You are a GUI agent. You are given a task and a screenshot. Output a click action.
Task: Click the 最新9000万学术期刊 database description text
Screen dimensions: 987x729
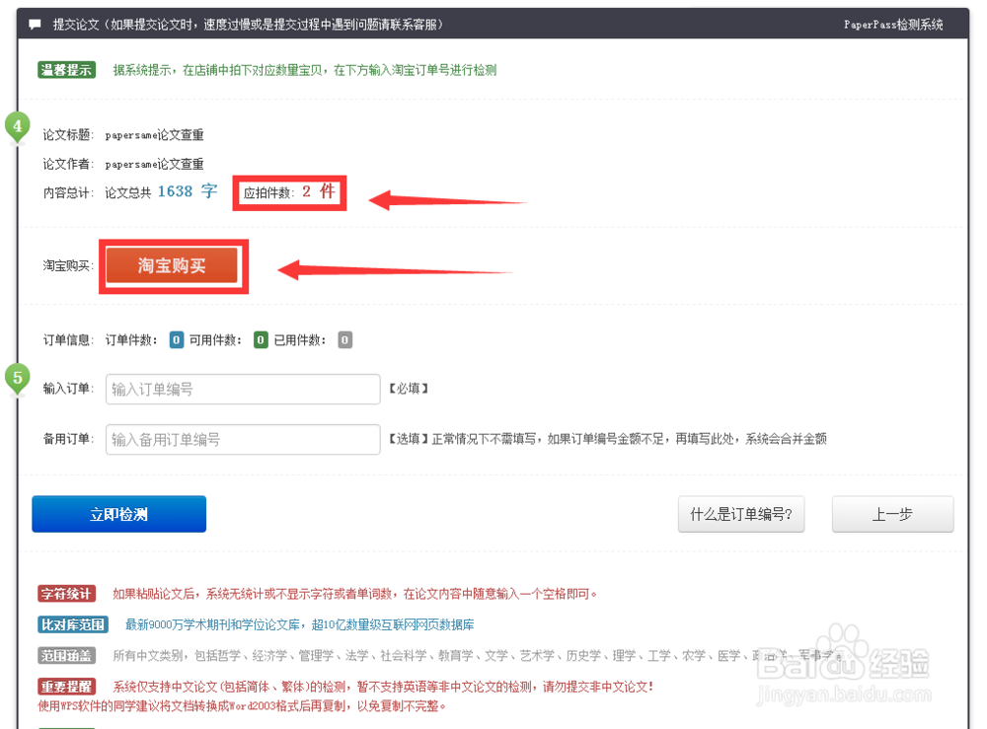tap(300, 624)
